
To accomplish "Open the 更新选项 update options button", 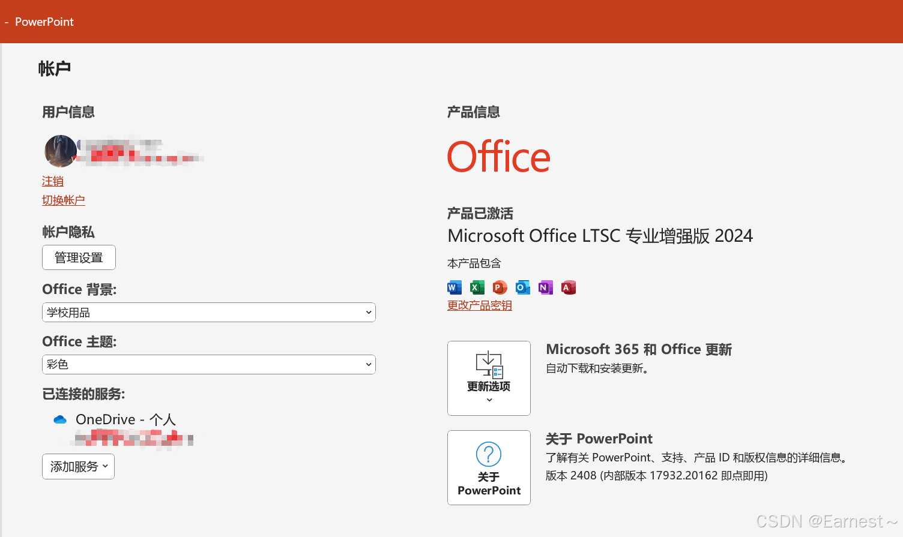I will [x=489, y=378].
